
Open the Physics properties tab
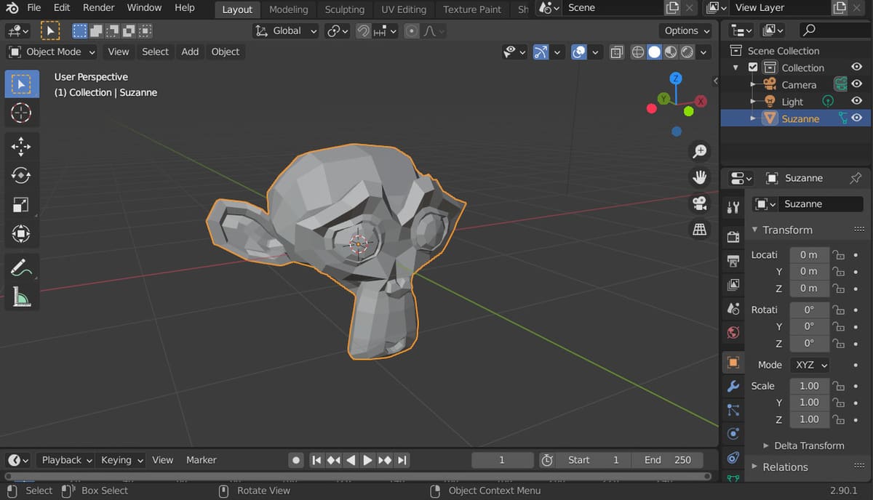pos(733,434)
